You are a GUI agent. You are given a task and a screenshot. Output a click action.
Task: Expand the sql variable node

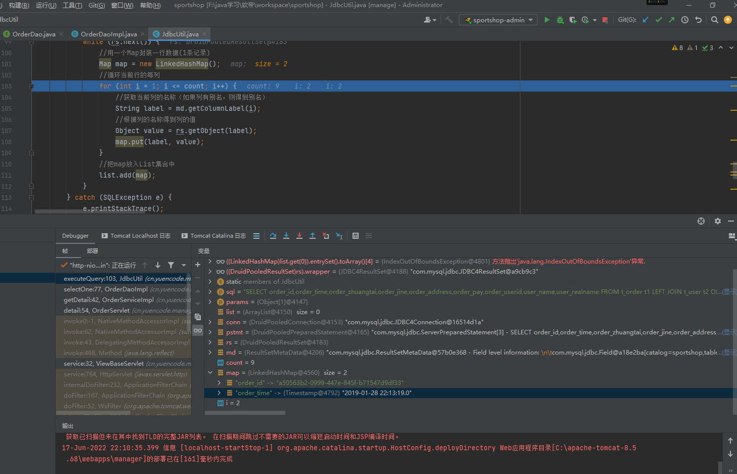(x=210, y=292)
